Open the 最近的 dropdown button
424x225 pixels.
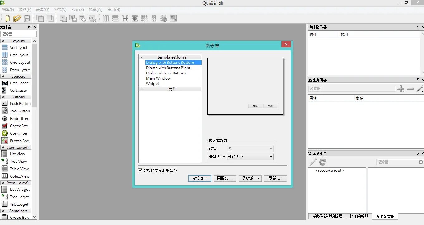point(250,178)
